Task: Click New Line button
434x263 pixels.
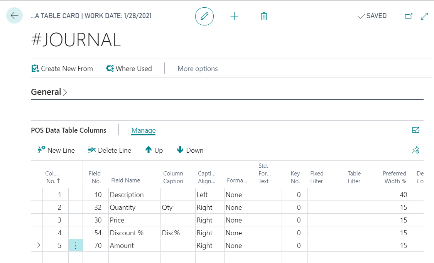Action: click(x=56, y=150)
